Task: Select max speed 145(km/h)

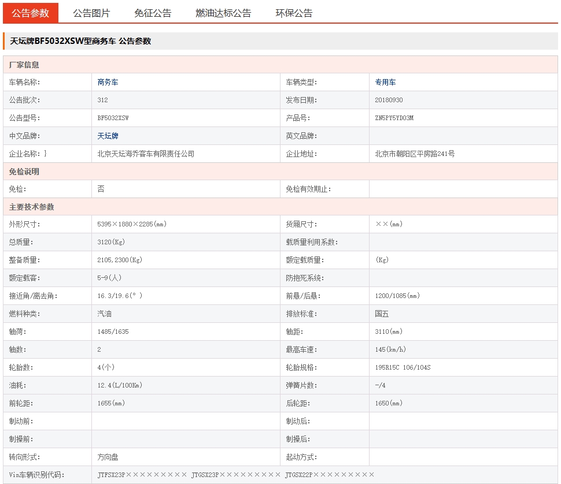Action: tap(390, 349)
